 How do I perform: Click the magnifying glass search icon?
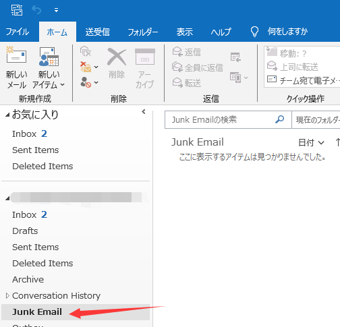click(x=280, y=119)
